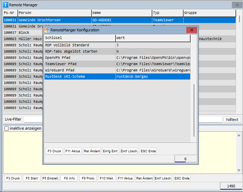Click the Remote Manager title bar app icon
The height and width of the screenshot is (192, 243).
pos(6,5)
